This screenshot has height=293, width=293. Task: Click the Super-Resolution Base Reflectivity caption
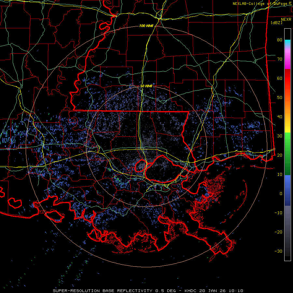coord(148,291)
